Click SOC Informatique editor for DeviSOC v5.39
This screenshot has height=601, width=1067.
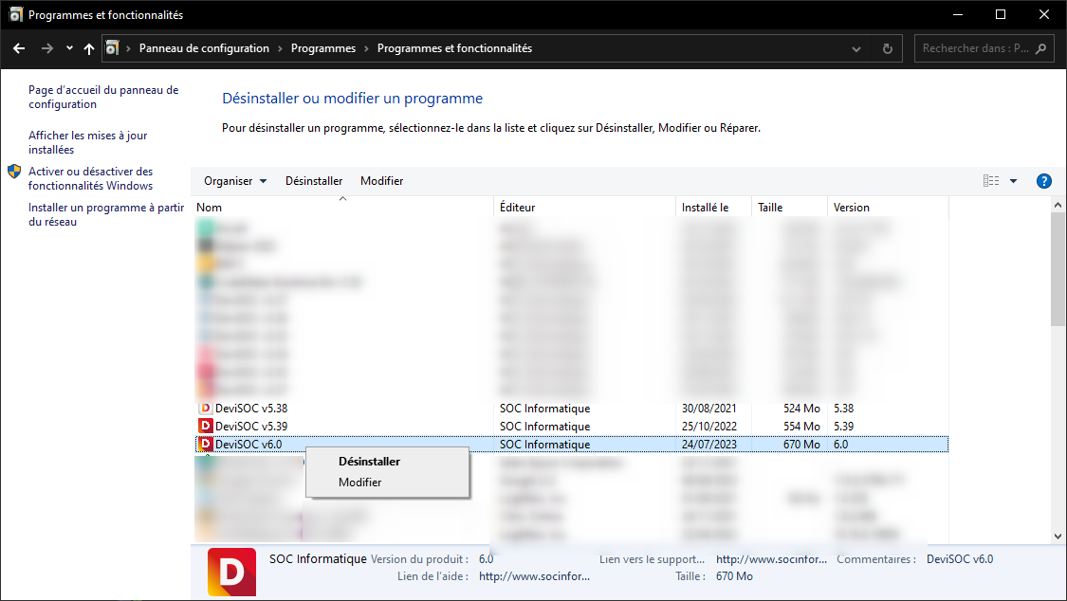(x=544, y=427)
